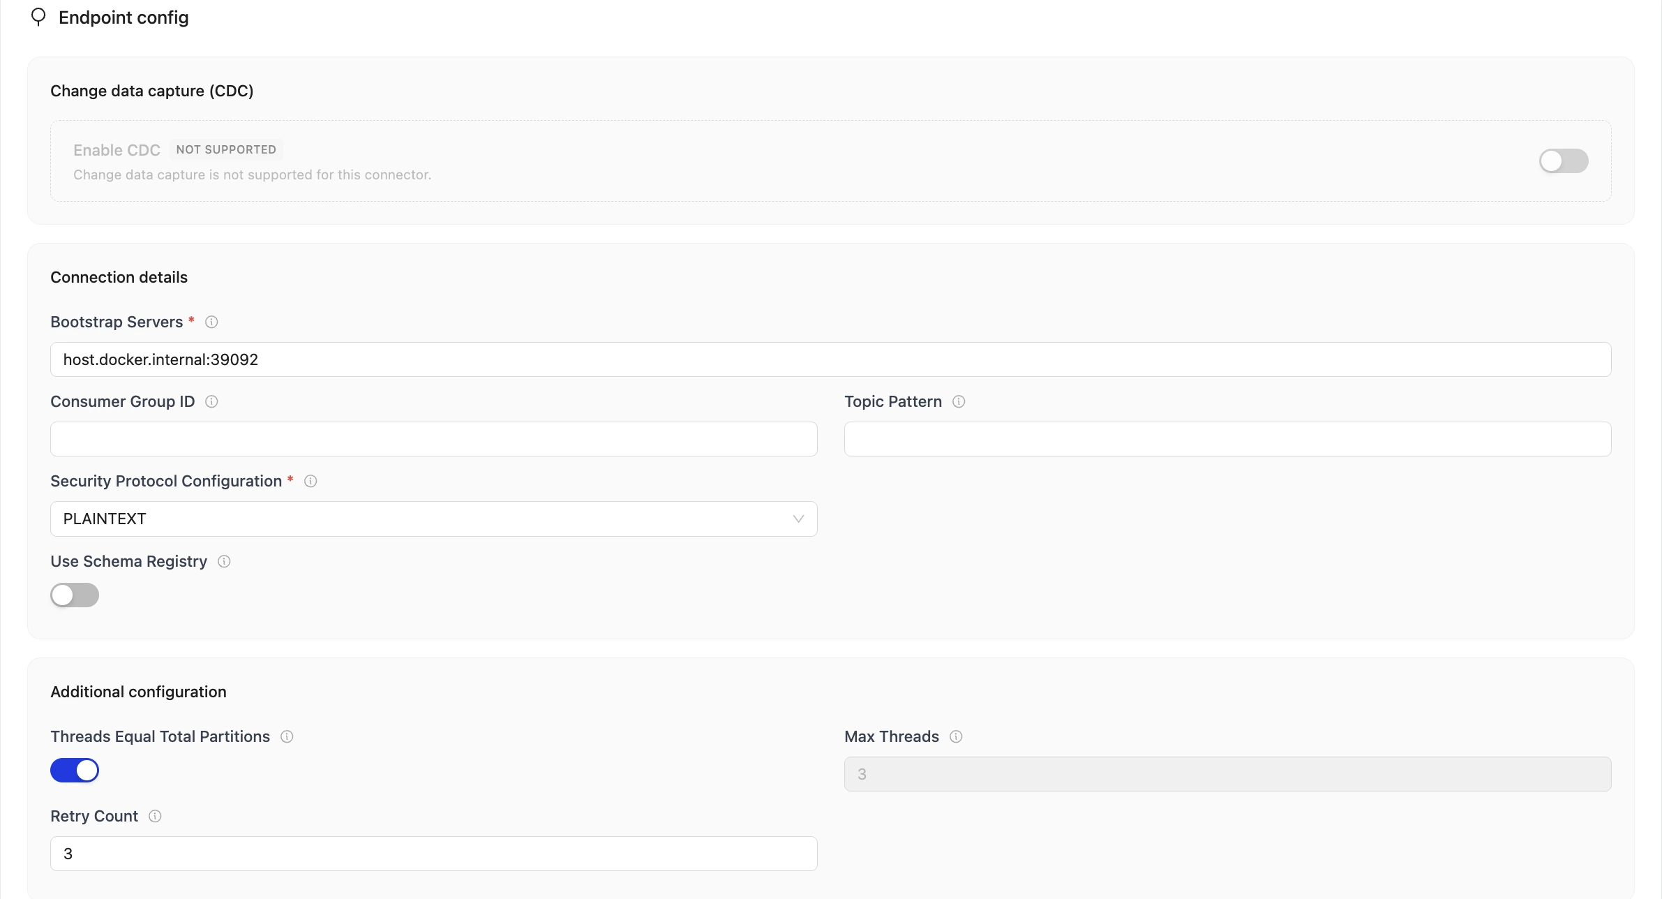Screen dimensions: 1662x899
Task: Disable Threads Equal Total Partitions switch
Action: (x=75, y=771)
